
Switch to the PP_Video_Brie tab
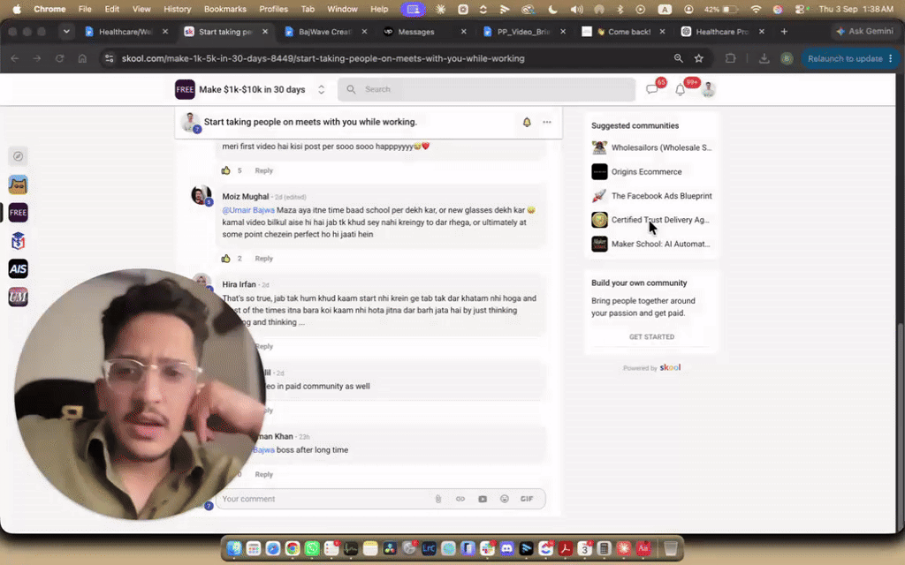point(523,32)
